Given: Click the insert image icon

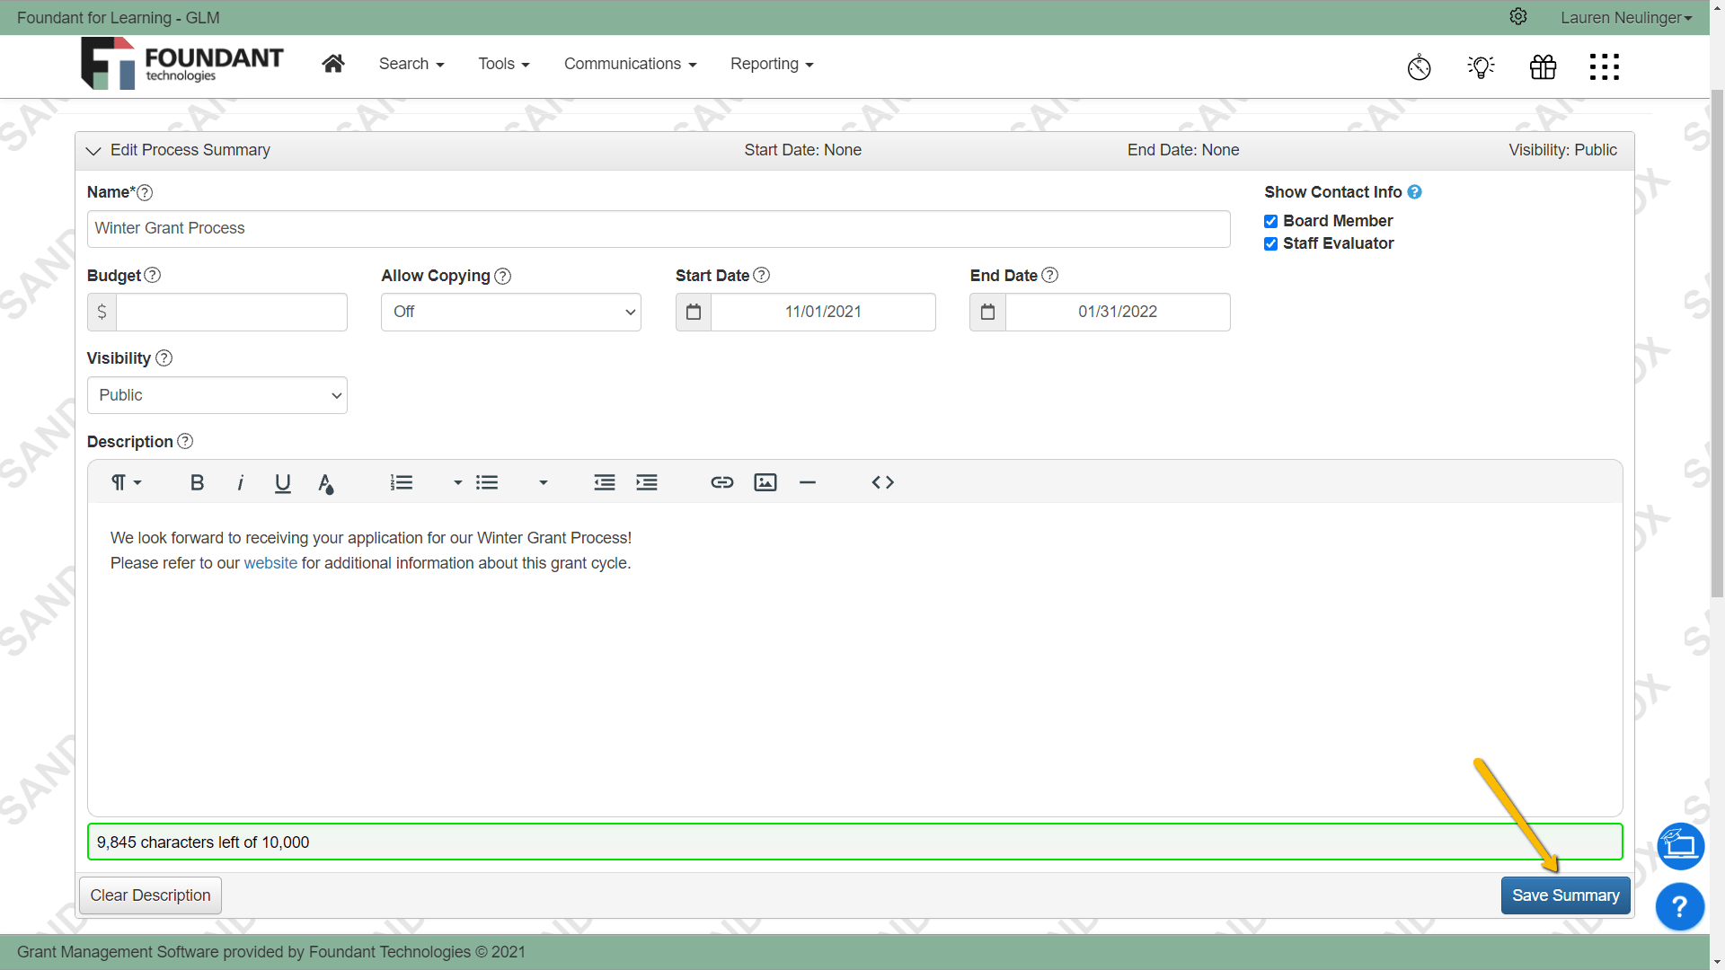Looking at the screenshot, I should coord(765,483).
